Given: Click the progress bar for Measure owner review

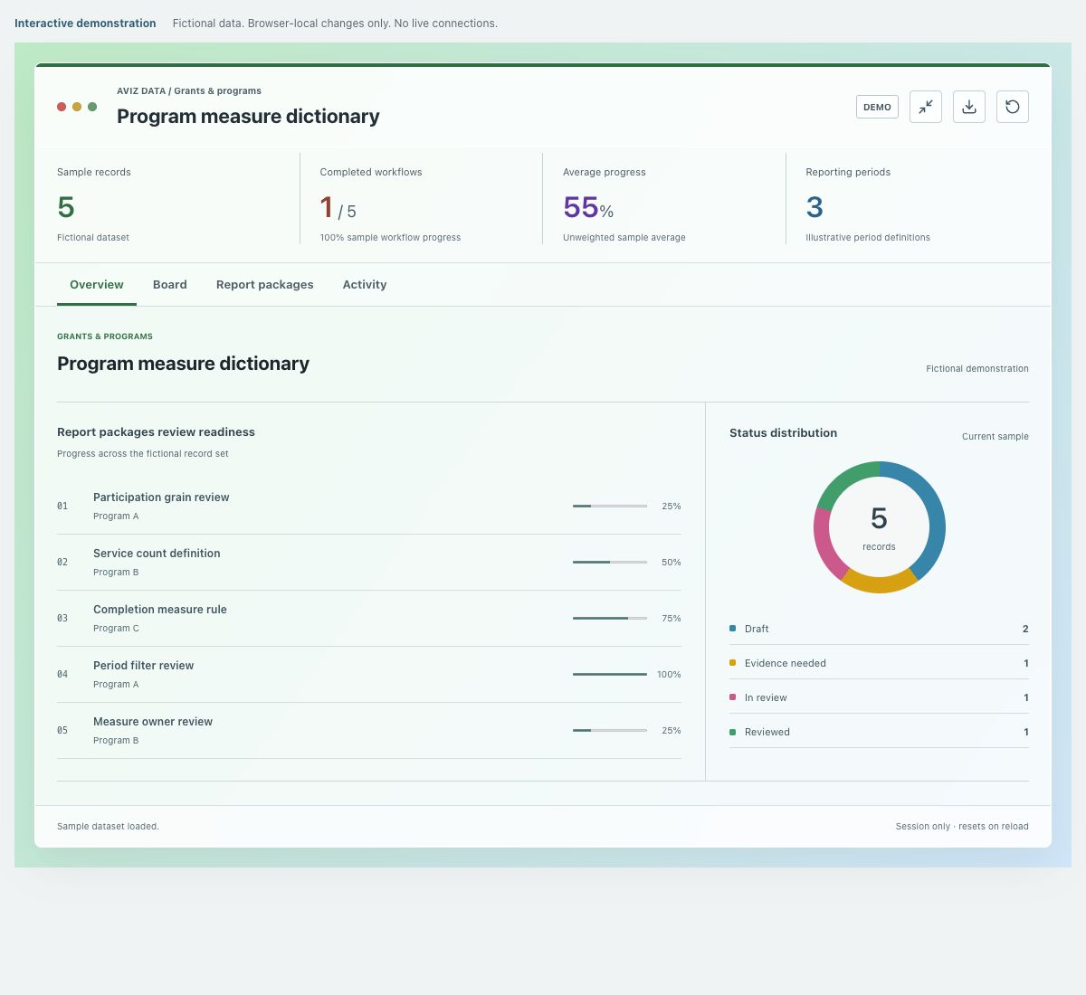Looking at the screenshot, I should tap(610, 731).
